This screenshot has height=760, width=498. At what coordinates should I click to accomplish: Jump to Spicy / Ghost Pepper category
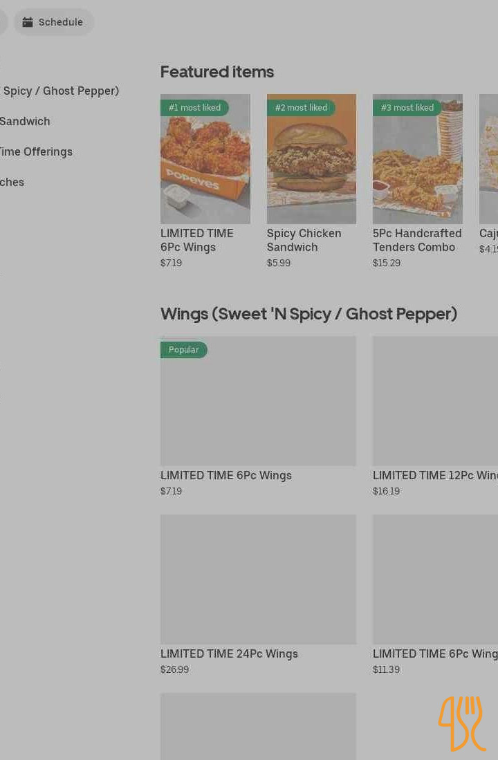[x=61, y=91]
